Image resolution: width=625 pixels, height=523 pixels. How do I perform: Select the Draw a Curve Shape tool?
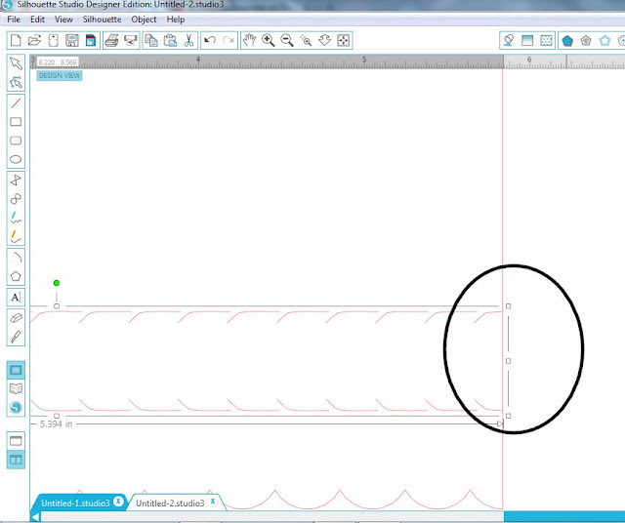click(x=16, y=199)
